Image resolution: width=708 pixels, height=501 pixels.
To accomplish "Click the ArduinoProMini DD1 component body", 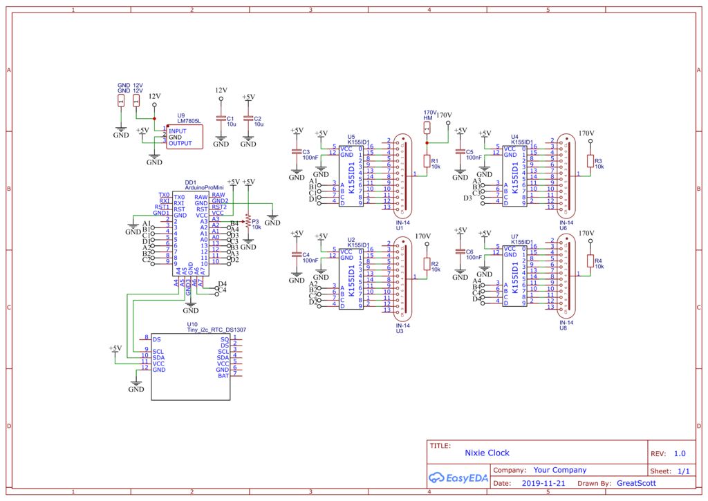I will point(191,233).
